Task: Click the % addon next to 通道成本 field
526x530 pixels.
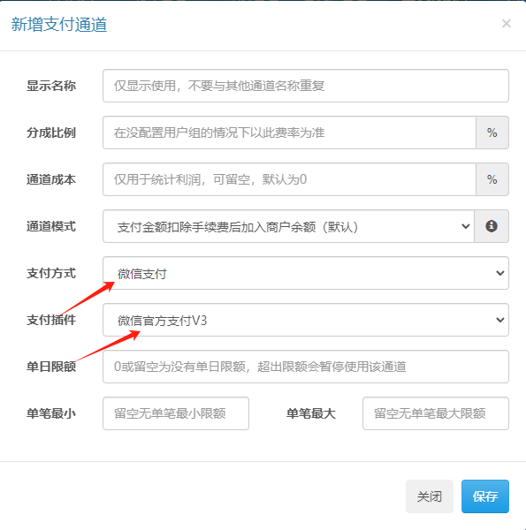Action: (x=492, y=179)
